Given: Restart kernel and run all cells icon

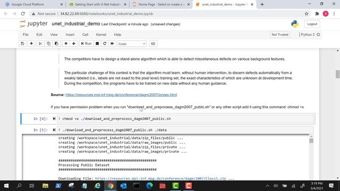Looking at the screenshot, I should click(112, 44).
